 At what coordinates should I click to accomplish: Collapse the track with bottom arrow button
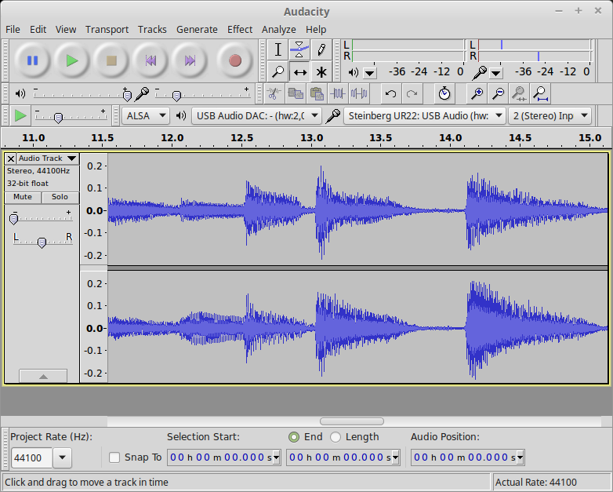pyautogui.click(x=43, y=376)
